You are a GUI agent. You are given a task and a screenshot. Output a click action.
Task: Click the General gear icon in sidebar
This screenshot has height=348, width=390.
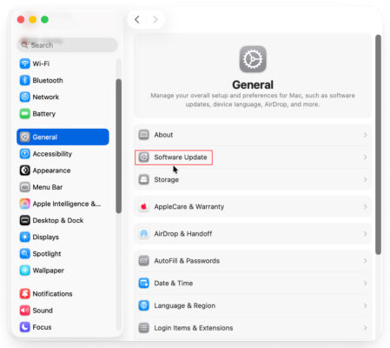coord(25,137)
